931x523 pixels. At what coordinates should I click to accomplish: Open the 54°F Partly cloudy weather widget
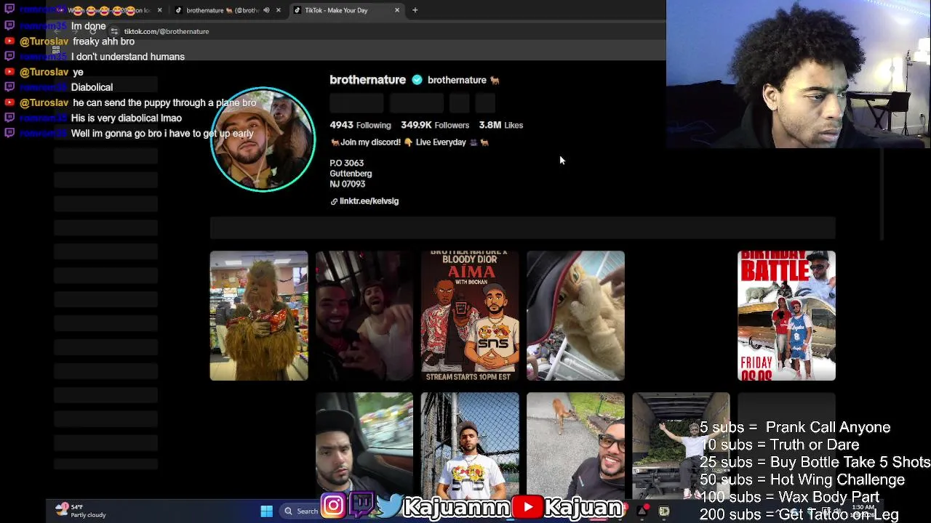tap(81, 511)
